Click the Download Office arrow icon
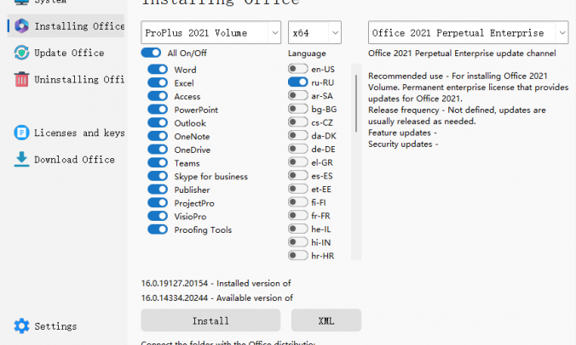This screenshot has height=345, width=576. click(21, 159)
